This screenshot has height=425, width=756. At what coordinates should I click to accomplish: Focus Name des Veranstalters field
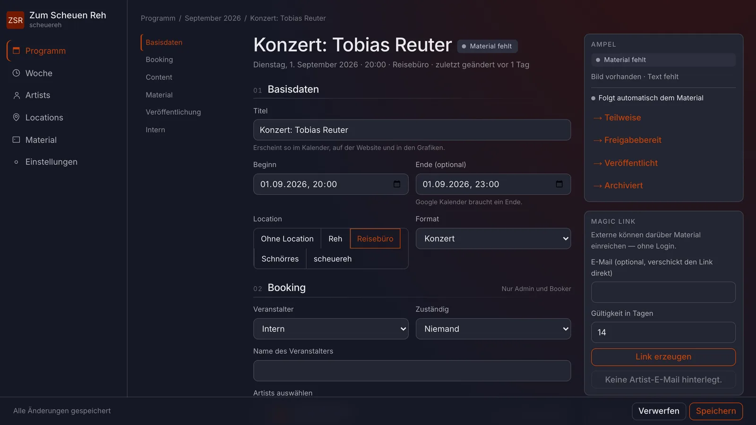point(412,371)
